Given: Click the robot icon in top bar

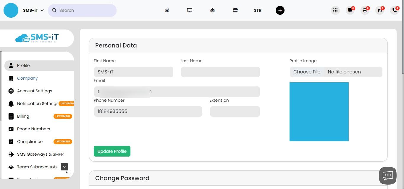Looking at the screenshot, I should [212, 10].
